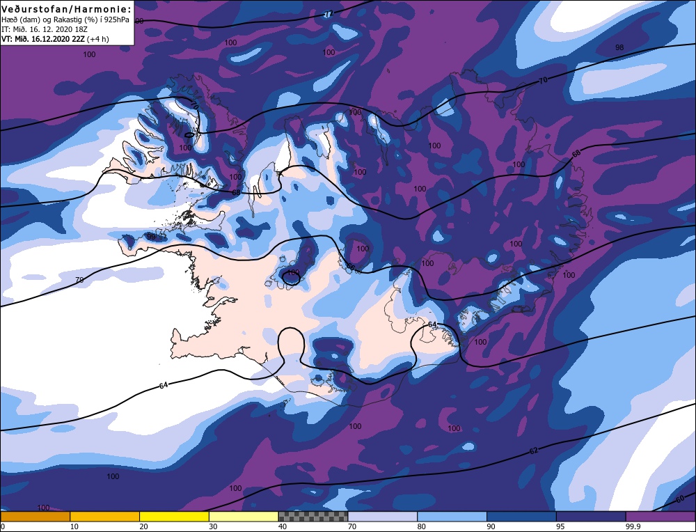Click the medium blue 90–95 legend swatch

pyautogui.click(x=521, y=516)
